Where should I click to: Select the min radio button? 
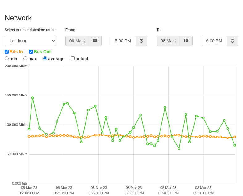7,58
